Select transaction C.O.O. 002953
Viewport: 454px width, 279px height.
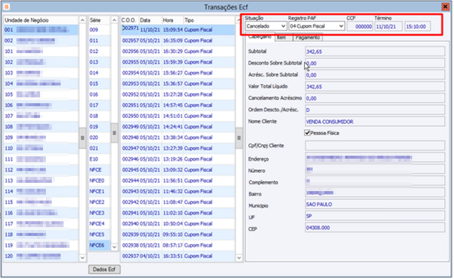click(x=177, y=84)
